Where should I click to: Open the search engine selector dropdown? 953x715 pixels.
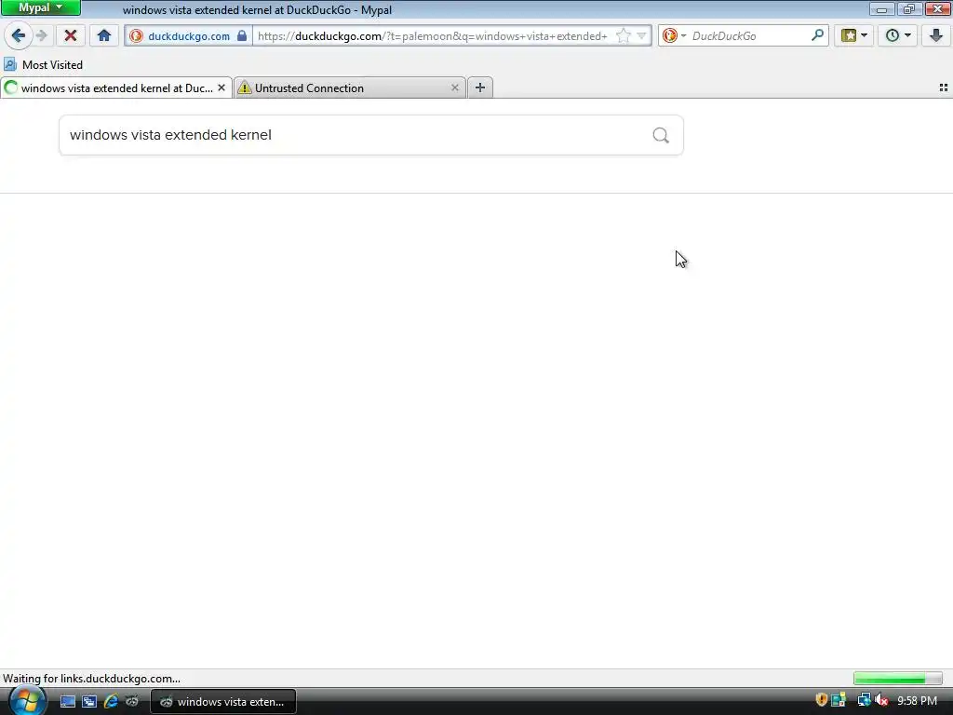[674, 36]
